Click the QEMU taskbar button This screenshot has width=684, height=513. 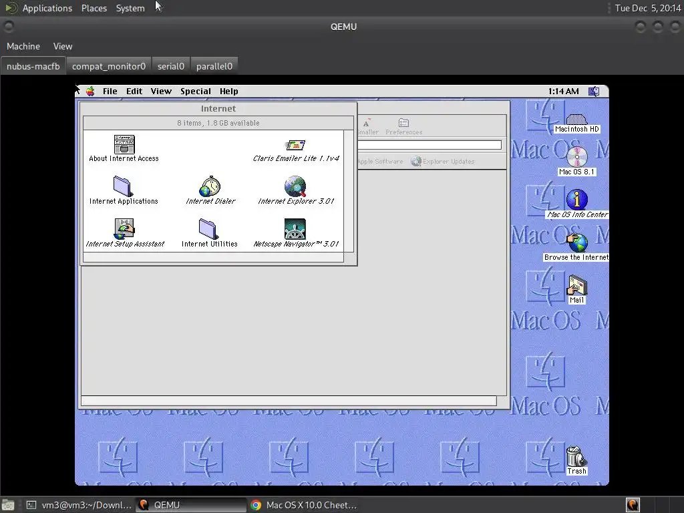pos(191,505)
